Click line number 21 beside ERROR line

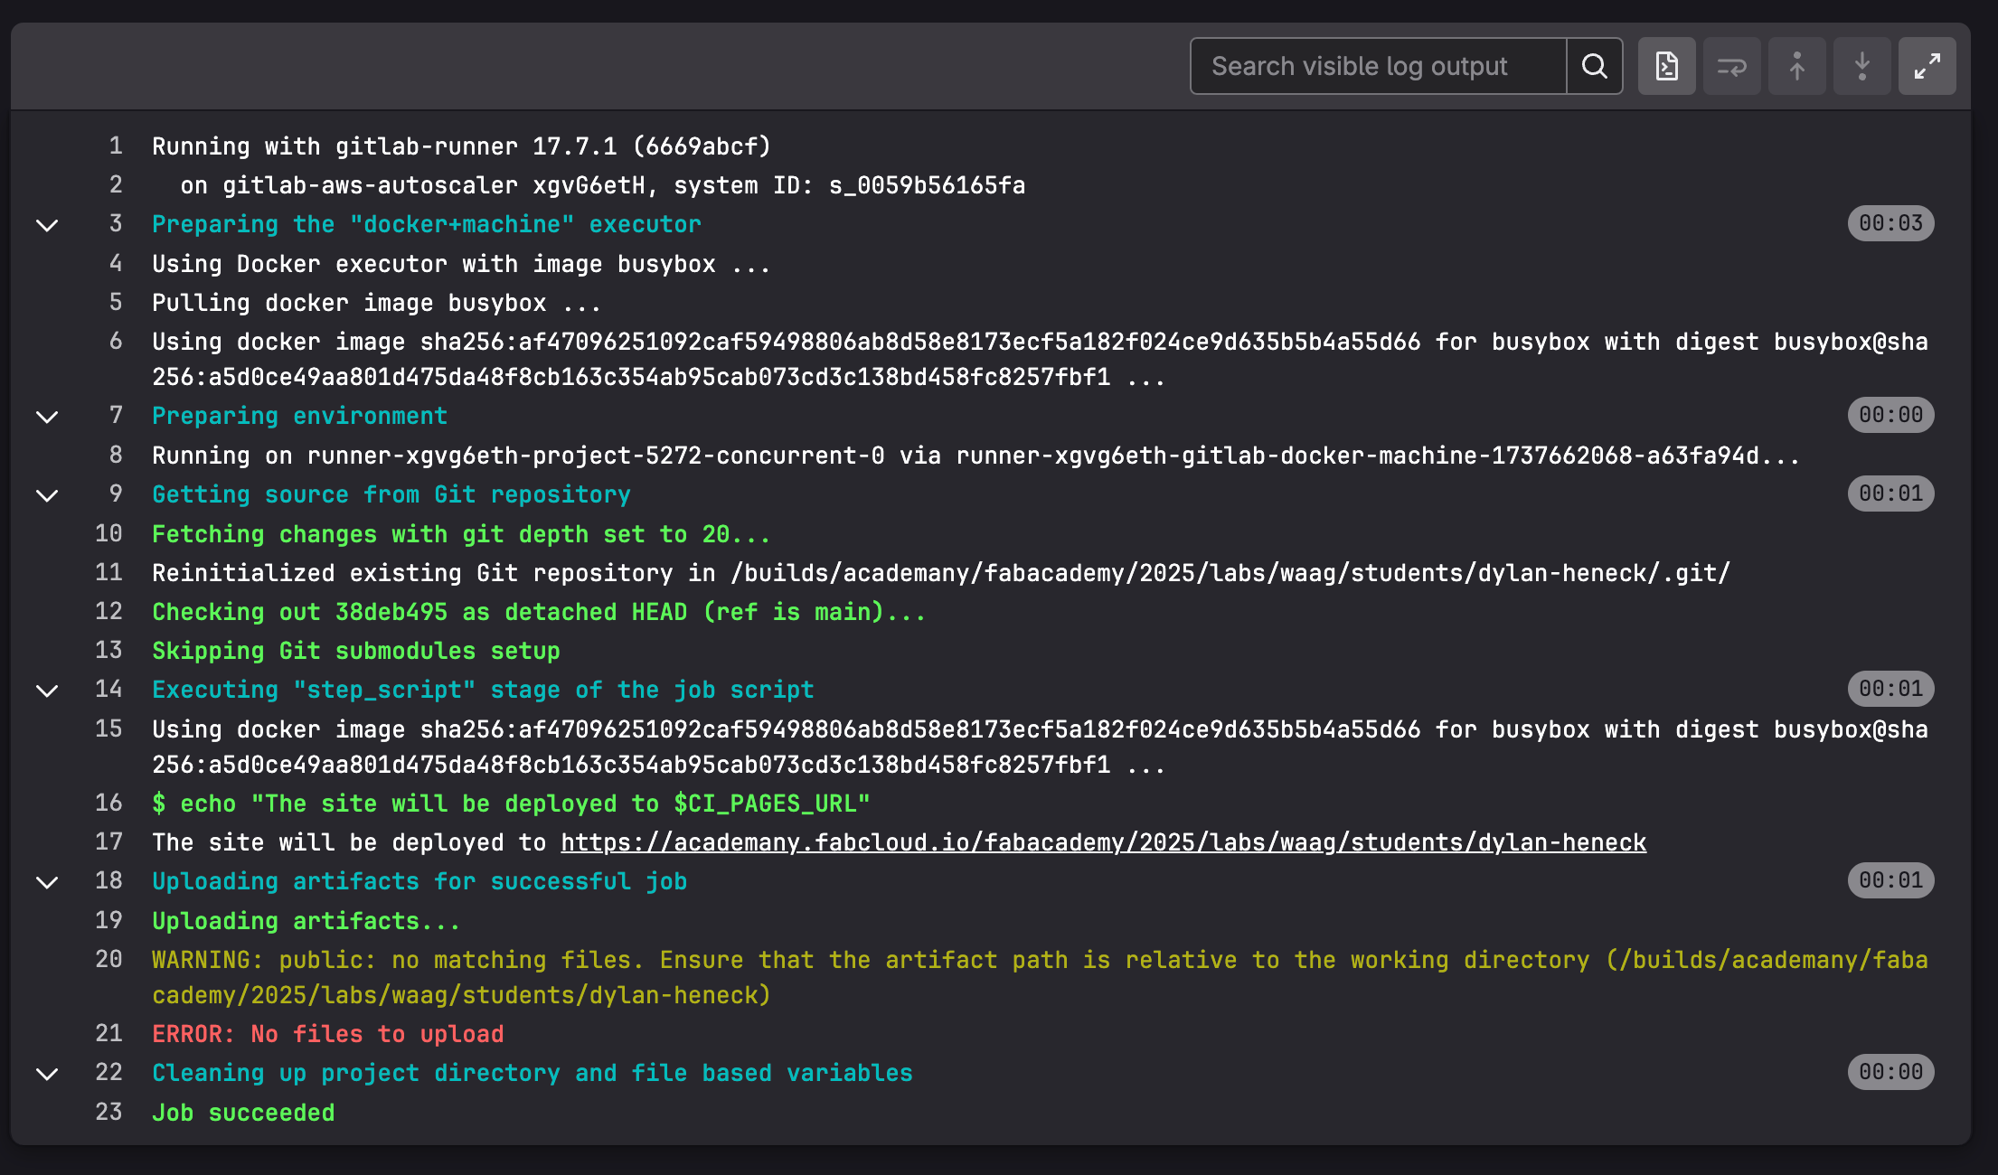point(109,1033)
